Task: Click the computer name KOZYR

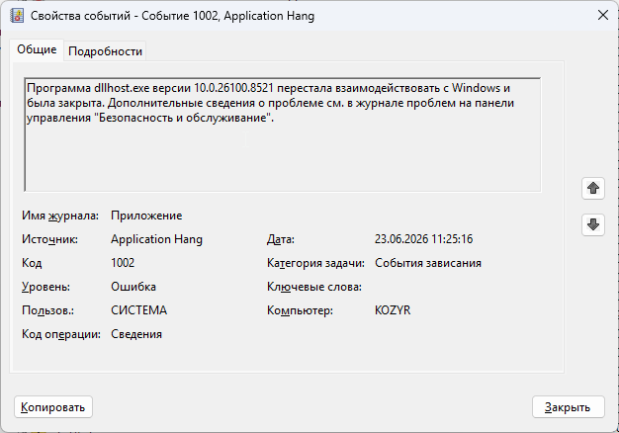Action: pos(393,310)
